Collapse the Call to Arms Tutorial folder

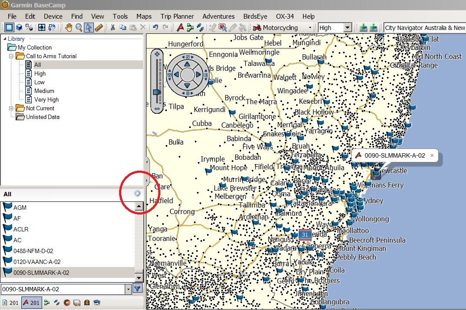pos(11,56)
